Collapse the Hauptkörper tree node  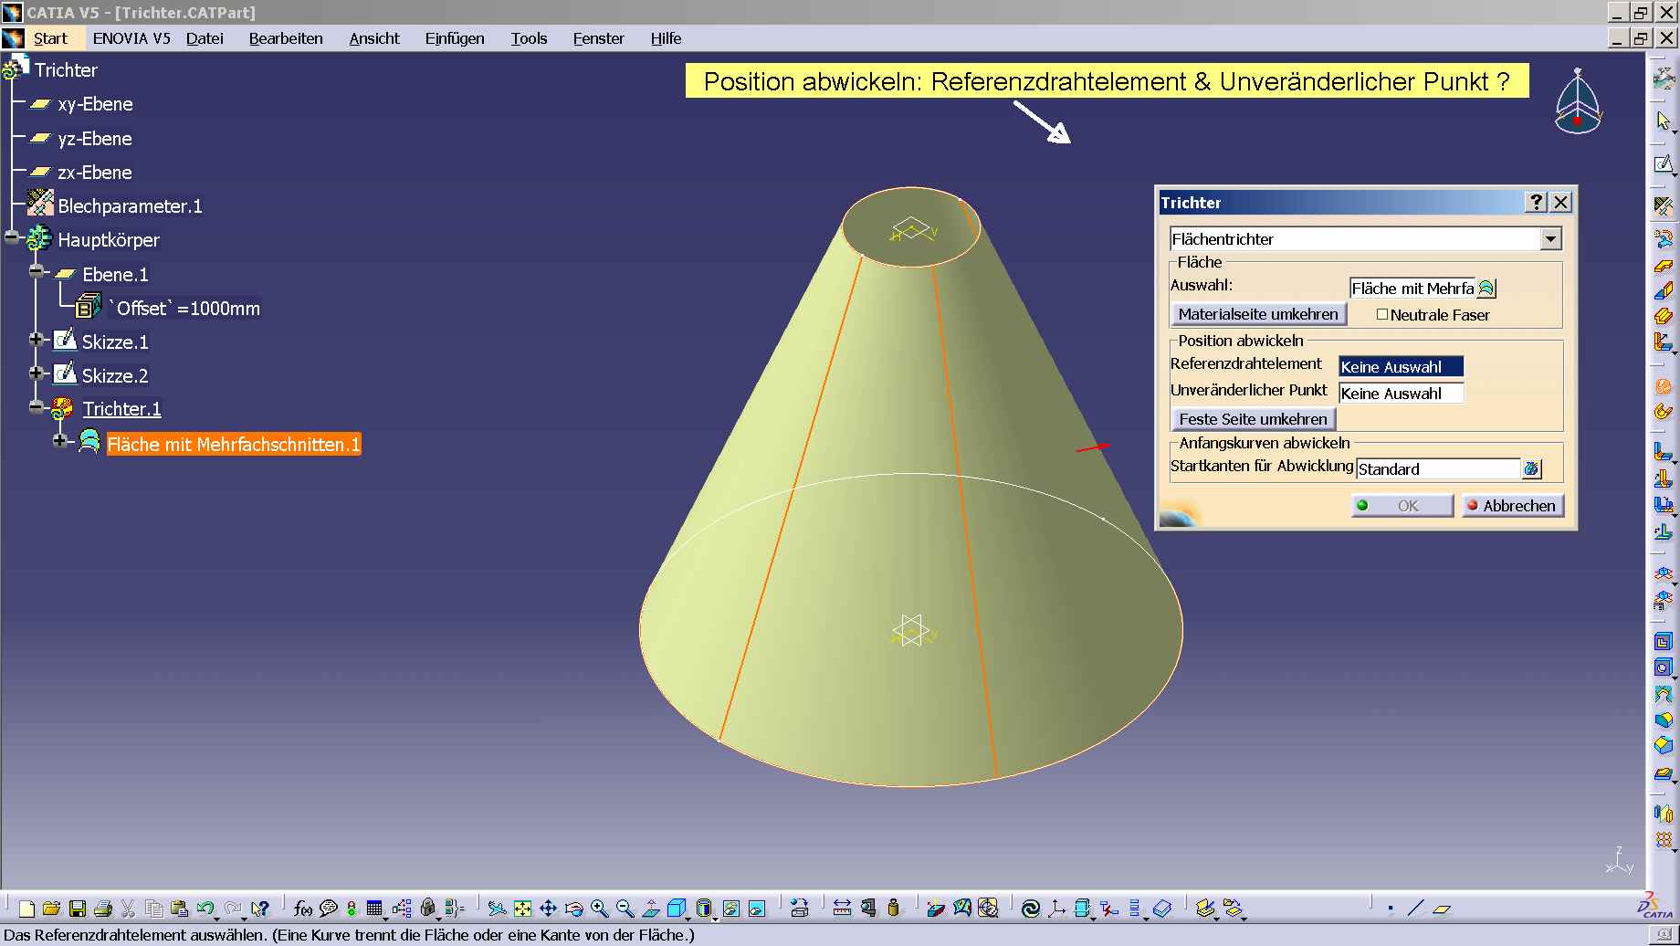click(12, 237)
